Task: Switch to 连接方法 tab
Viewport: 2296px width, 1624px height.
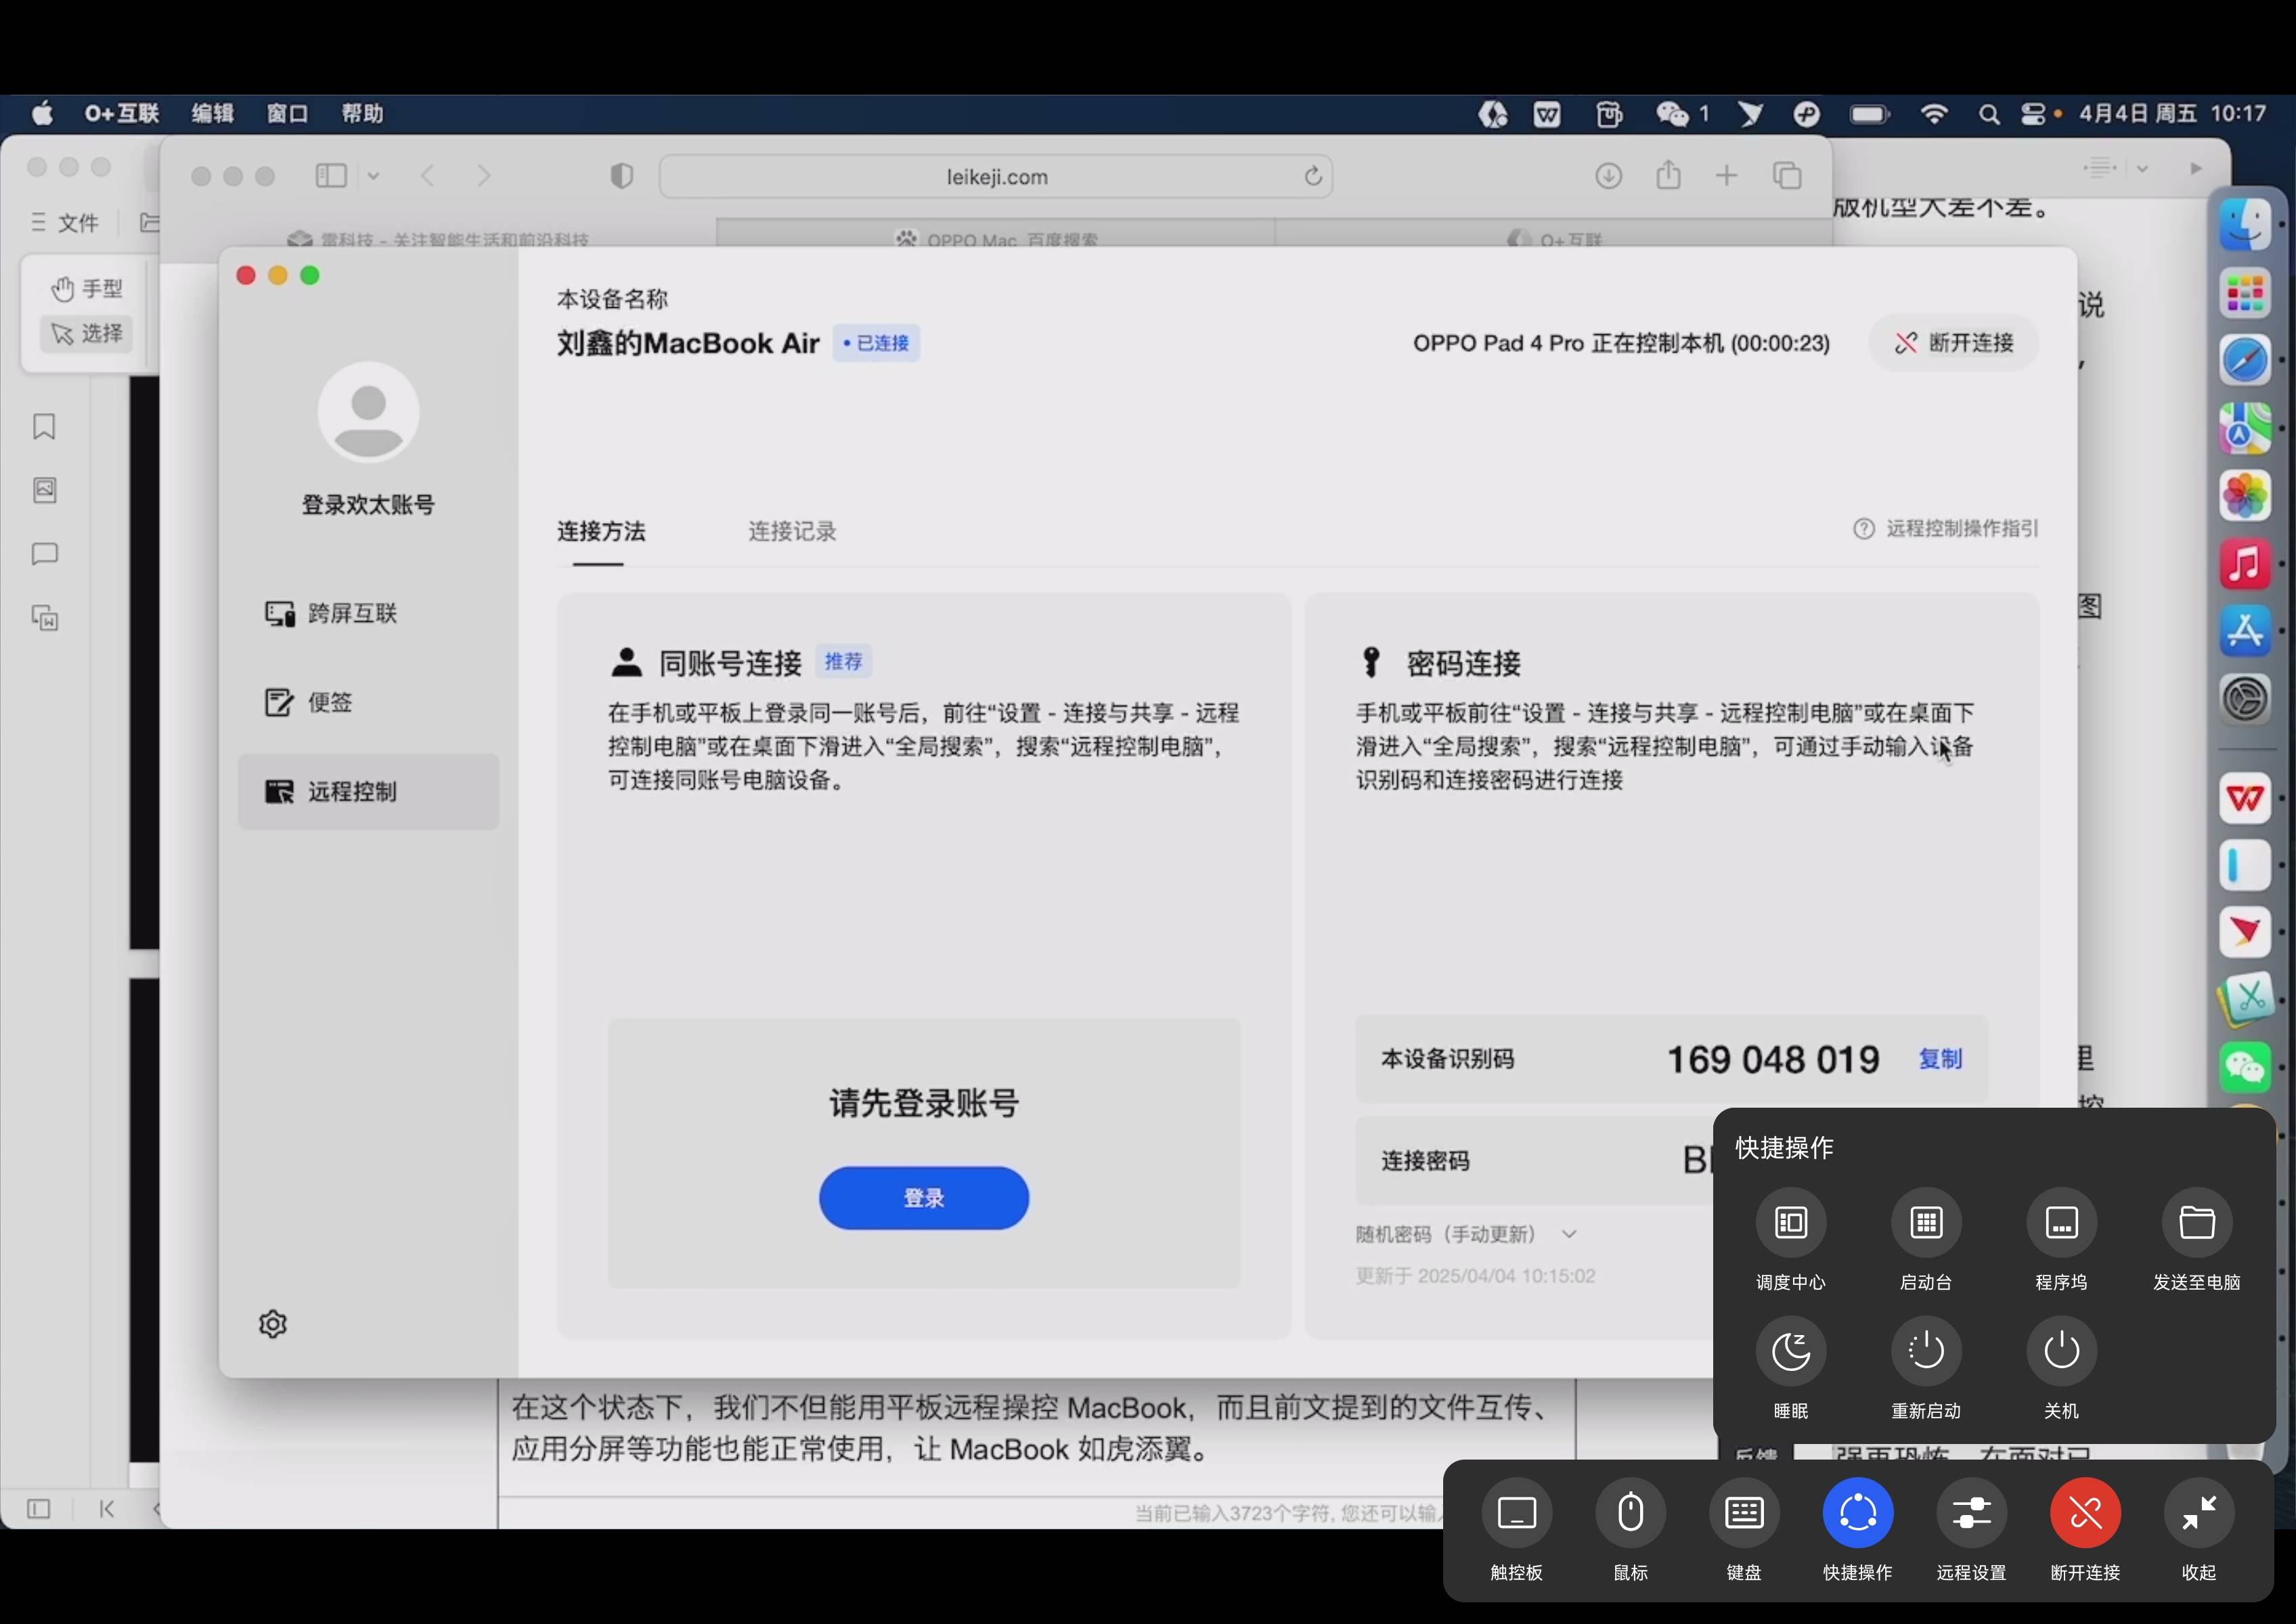Action: pyautogui.click(x=600, y=531)
